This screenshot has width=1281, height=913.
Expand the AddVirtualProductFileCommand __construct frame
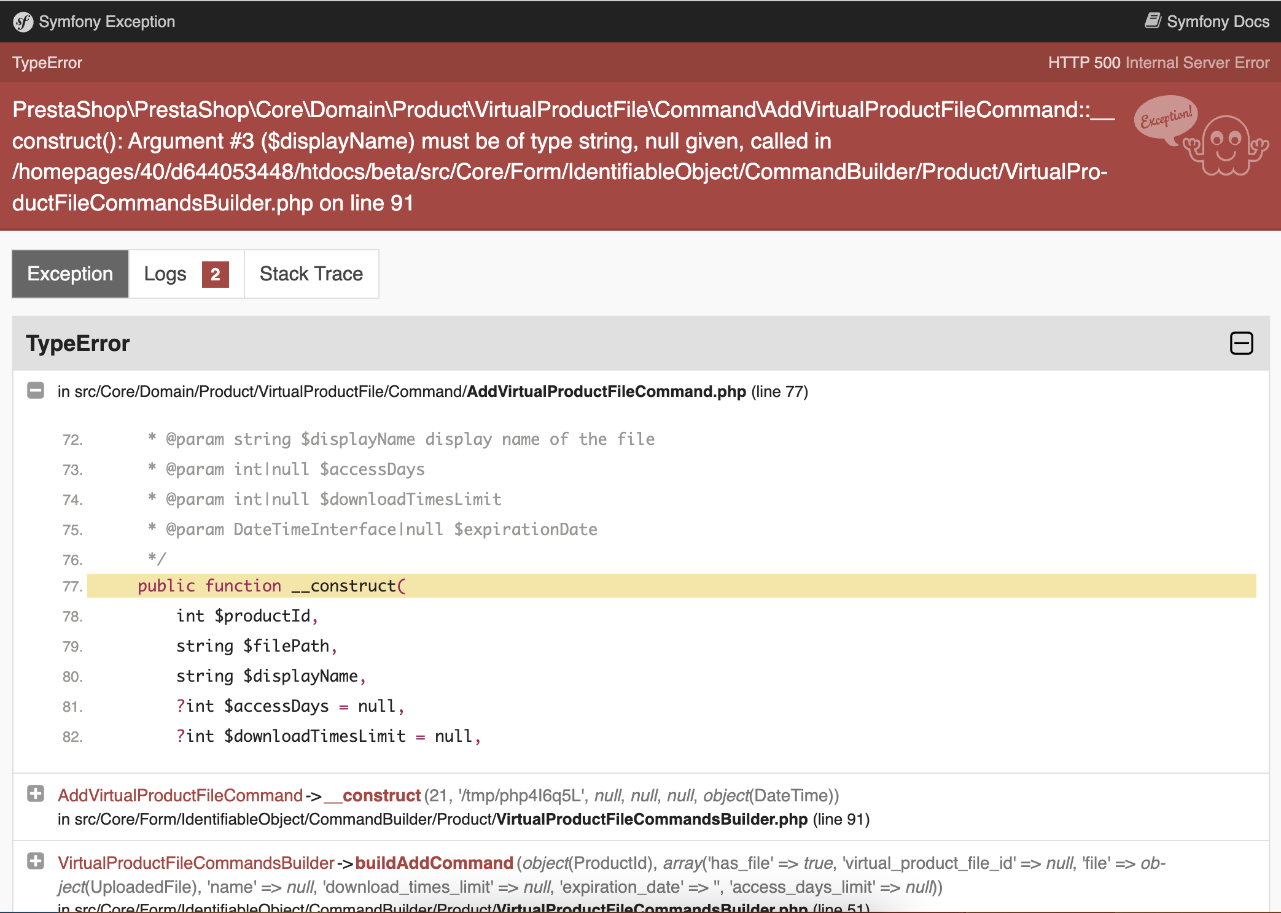(36, 794)
